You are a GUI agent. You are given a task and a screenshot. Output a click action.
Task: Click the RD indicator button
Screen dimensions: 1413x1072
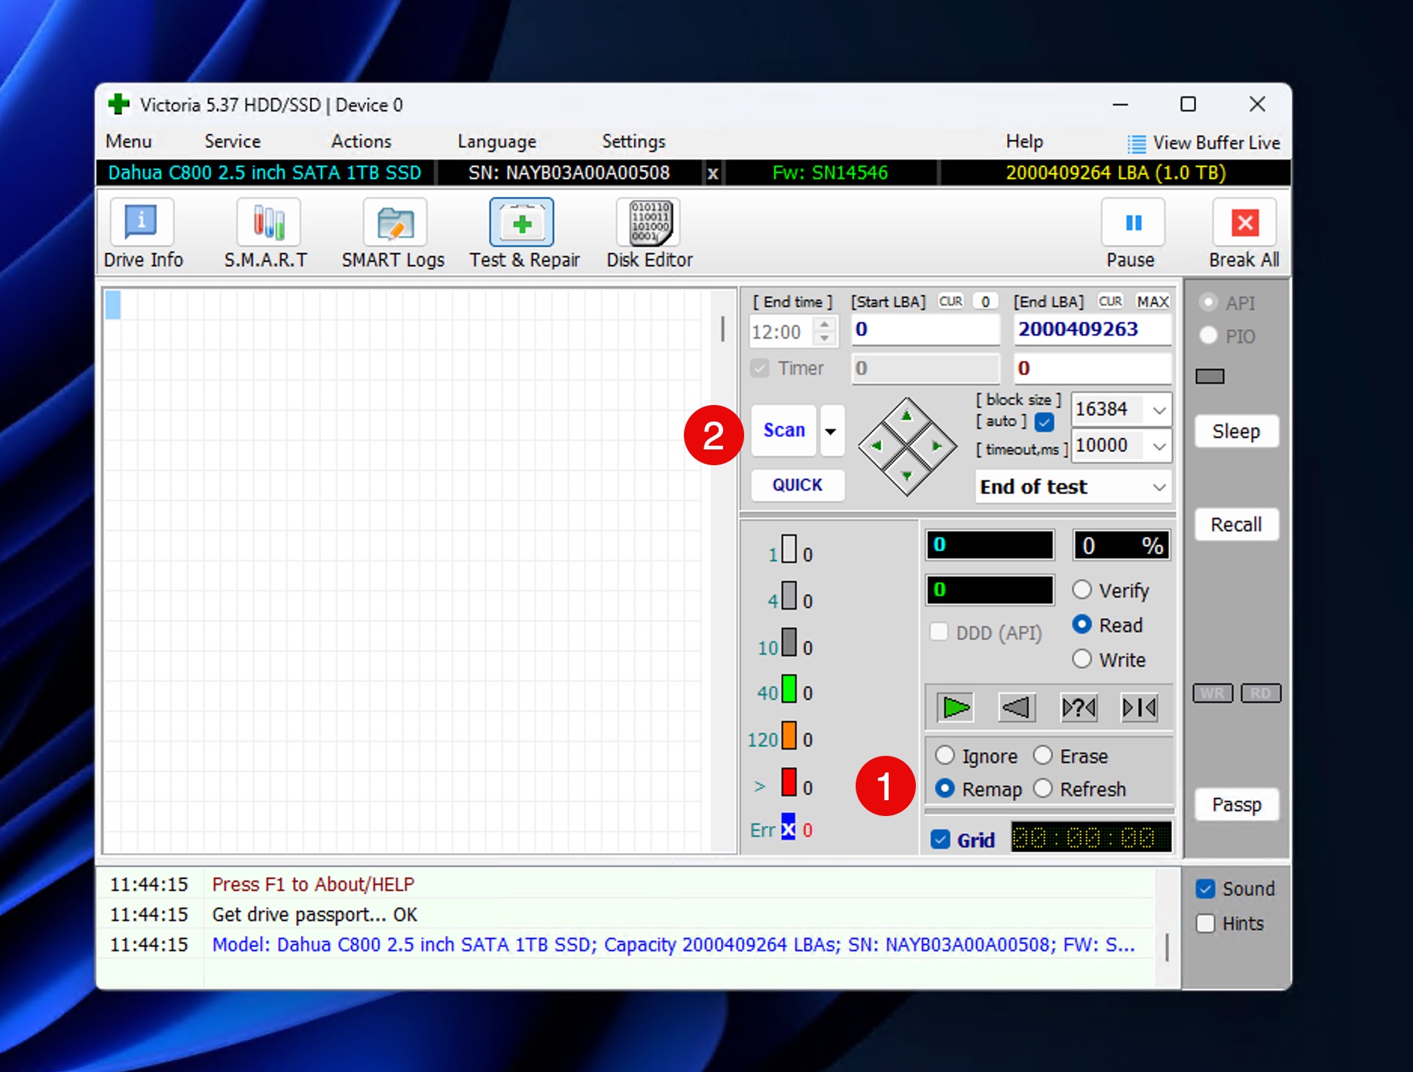pyautogui.click(x=1261, y=693)
